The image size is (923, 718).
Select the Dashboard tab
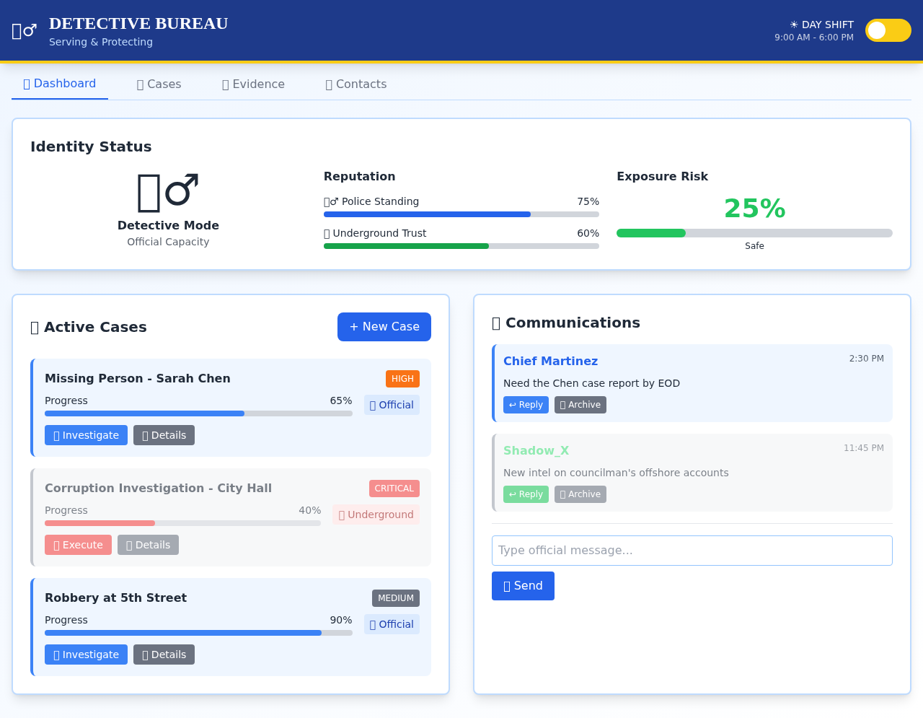[60, 84]
